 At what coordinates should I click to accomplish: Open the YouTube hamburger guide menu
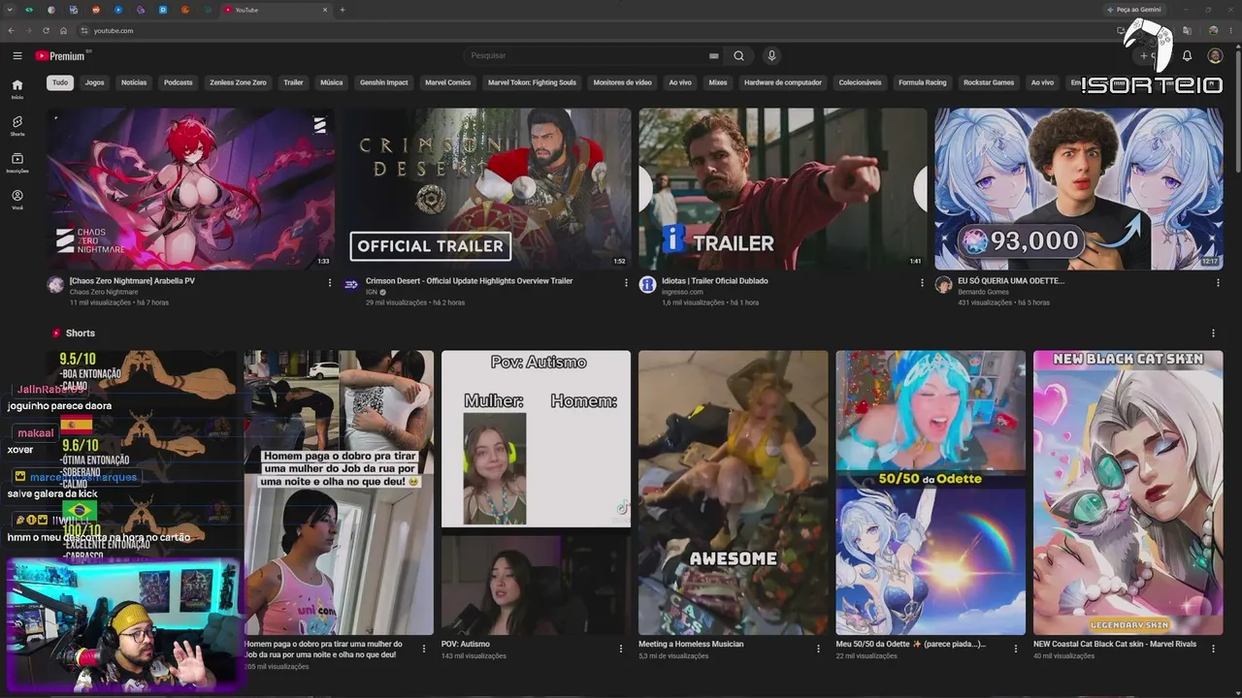click(17, 56)
